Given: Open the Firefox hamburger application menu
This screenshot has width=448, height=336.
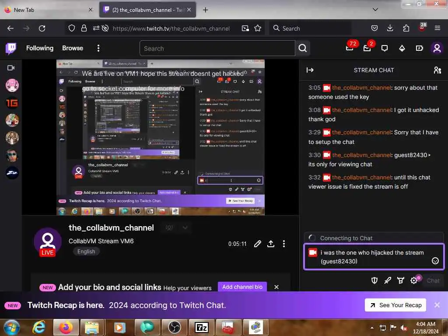Looking at the screenshot, I should 437,28.
